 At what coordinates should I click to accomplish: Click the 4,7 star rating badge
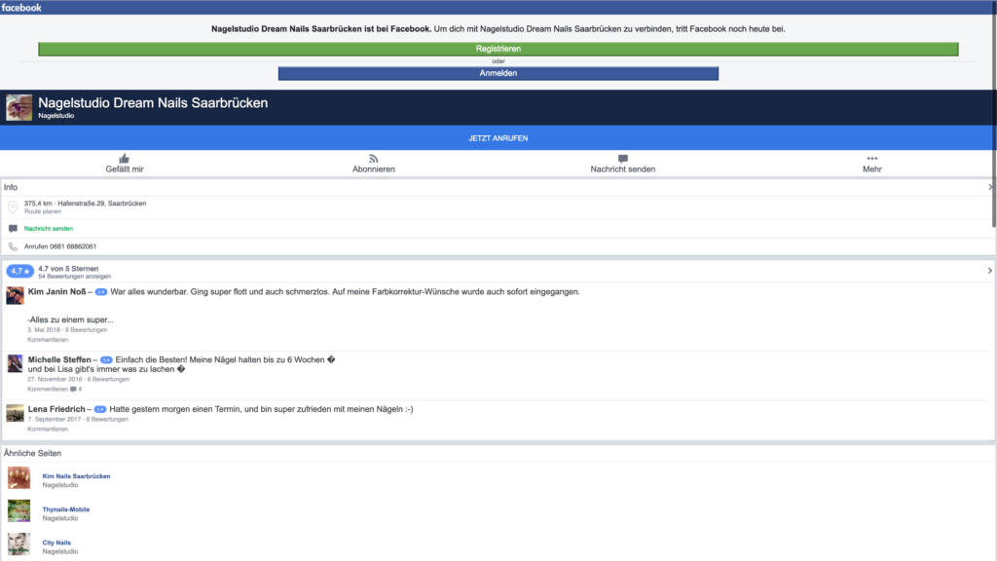click(x=20, y=272)
